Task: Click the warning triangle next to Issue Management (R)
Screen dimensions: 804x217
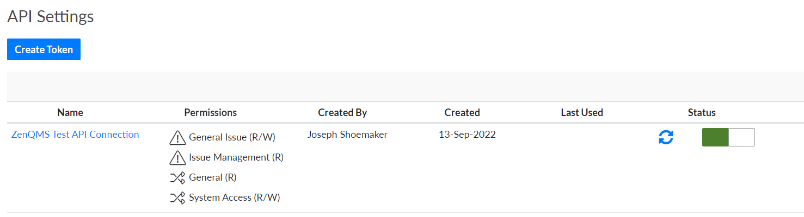Action: [178, 158]
